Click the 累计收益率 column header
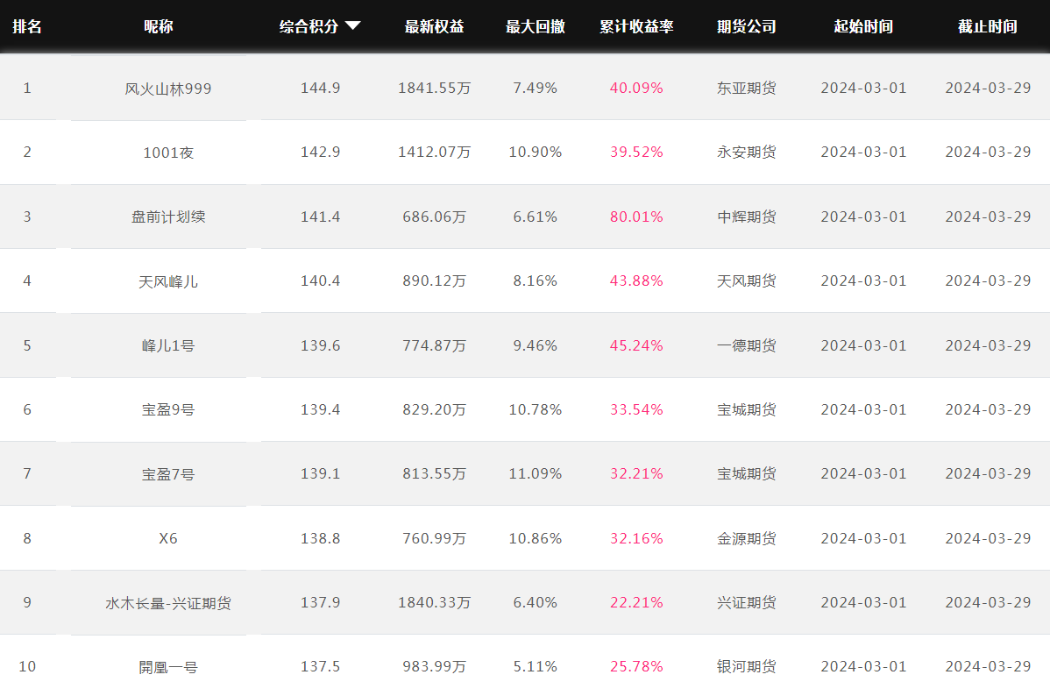 point(636,26)
